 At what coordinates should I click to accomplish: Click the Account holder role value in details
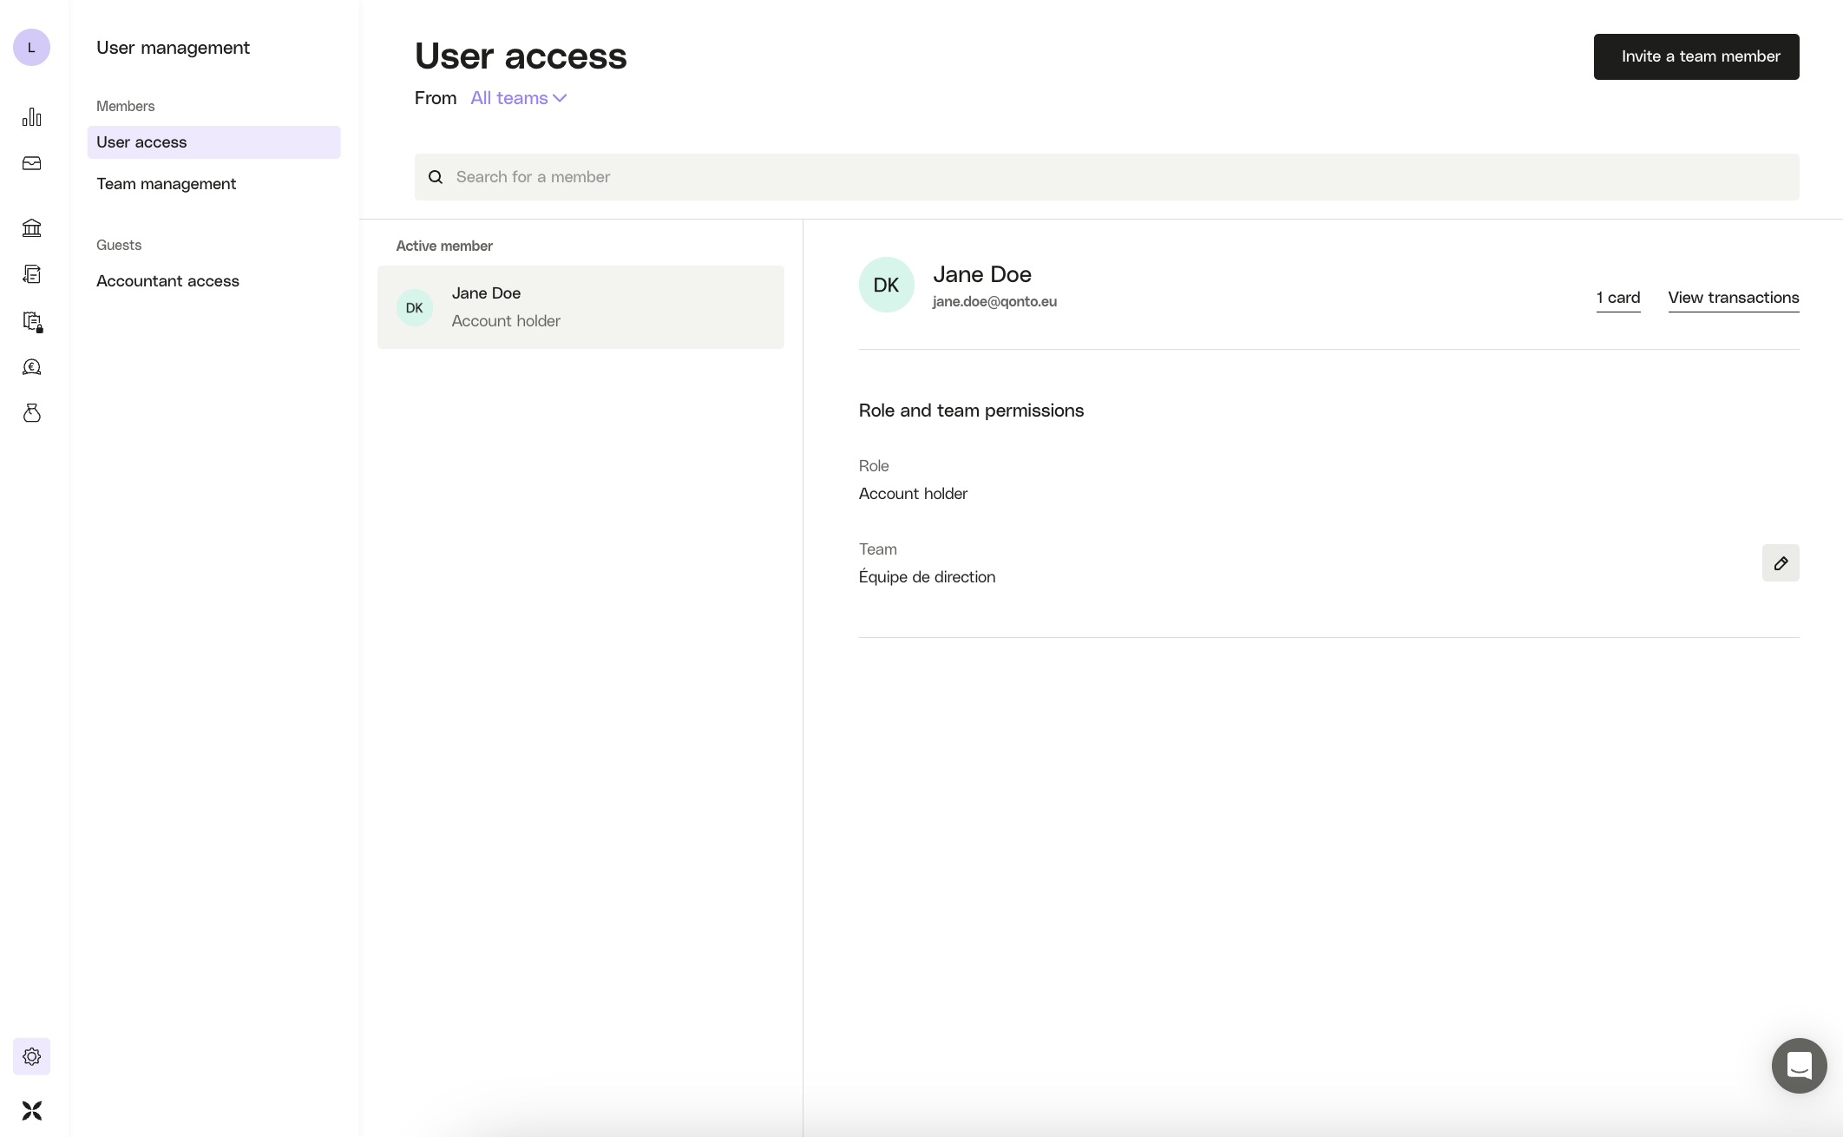(913, 494)
